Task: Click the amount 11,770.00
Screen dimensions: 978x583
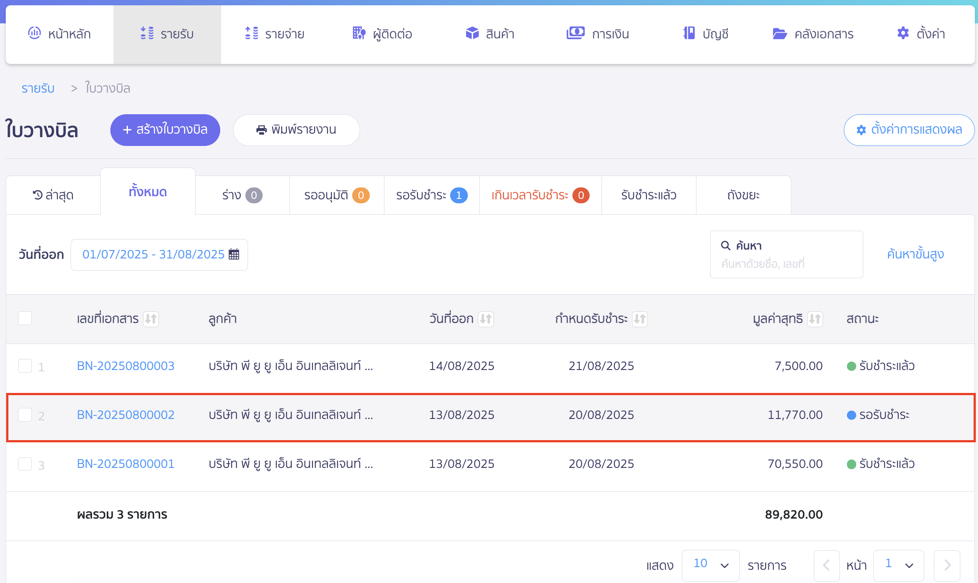Action: coord(795,415)
